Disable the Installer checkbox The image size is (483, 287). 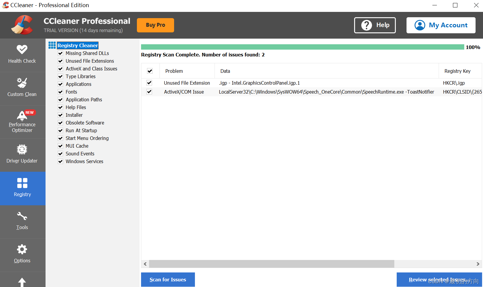pyautogui.click(x=60, y=115)
